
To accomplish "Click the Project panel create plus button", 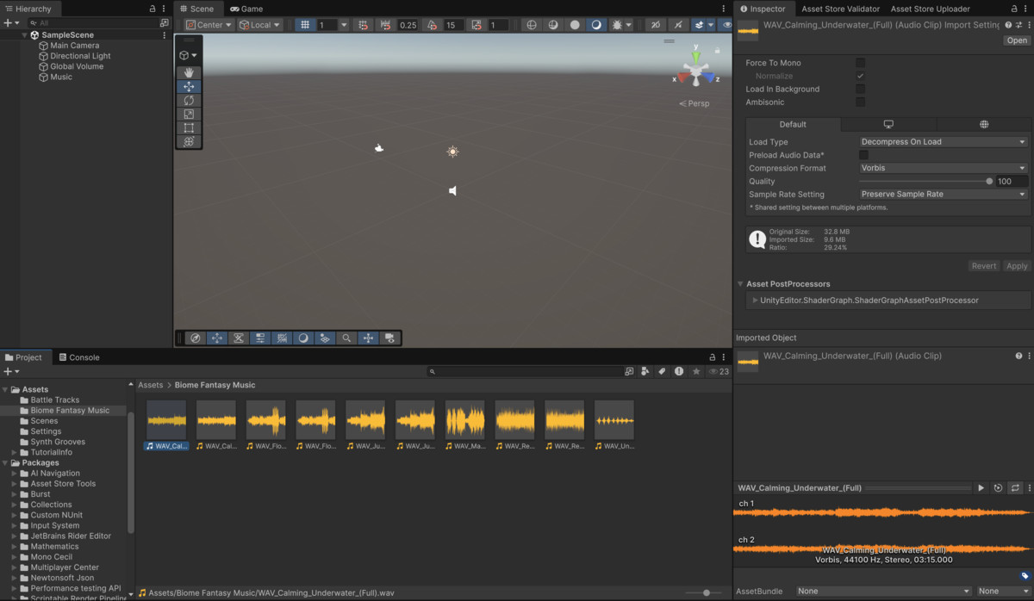I will tap(10, 371).
